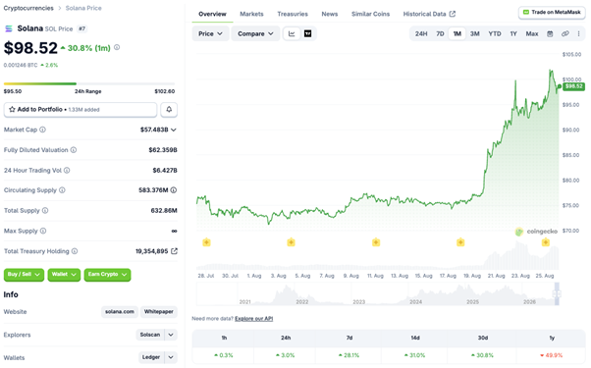Click info icon beside Market Cap
This screenshot has width=591, height=368.
(x=42, y=130)
